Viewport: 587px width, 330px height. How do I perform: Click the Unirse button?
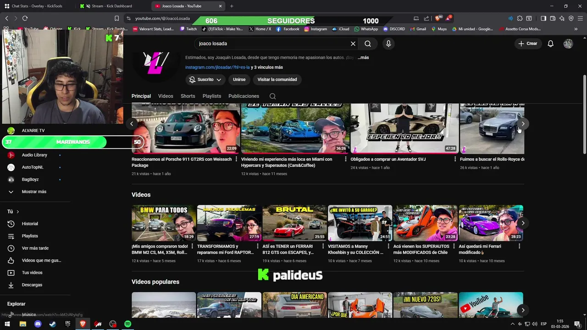pos(239,80)
